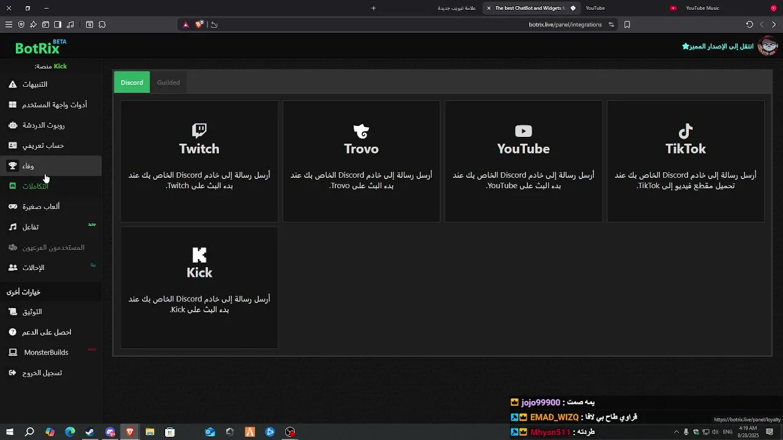
Task: Click the BotRix logo
Action: [x=40, y=47]
